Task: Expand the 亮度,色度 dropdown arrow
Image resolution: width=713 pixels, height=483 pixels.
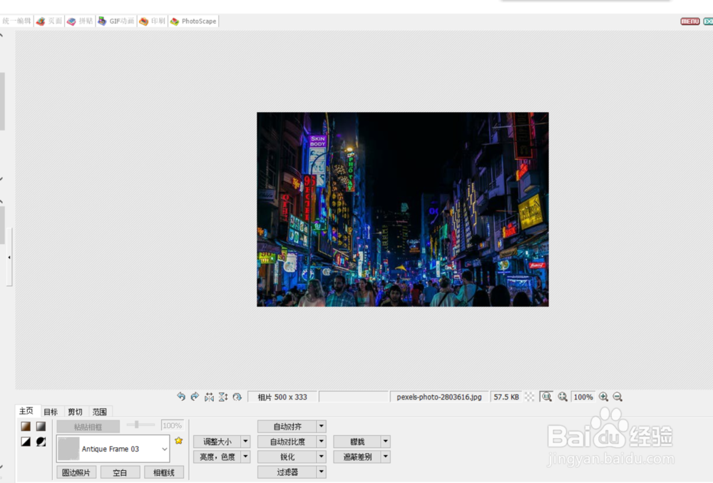Action: (x=245, y=457)
